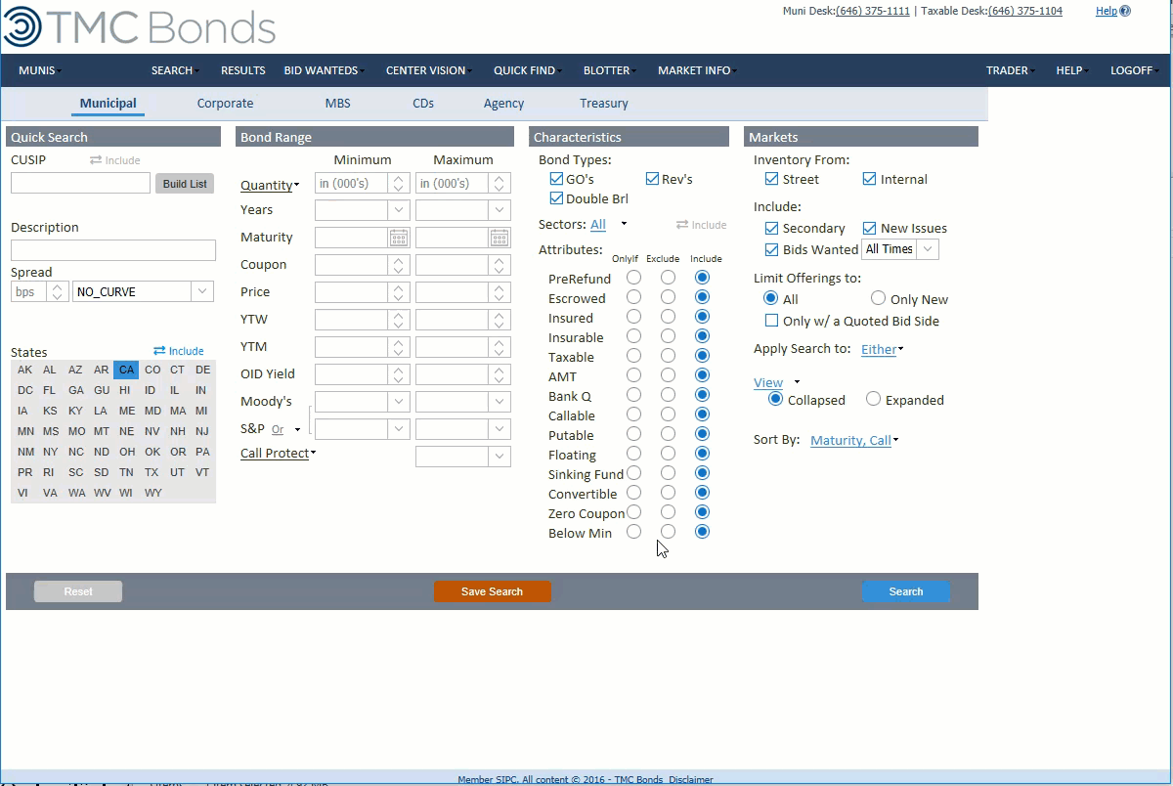Click the TMC Bonds logo
The height and width of the screenshot is (786, 1173).
pos(139,26)
